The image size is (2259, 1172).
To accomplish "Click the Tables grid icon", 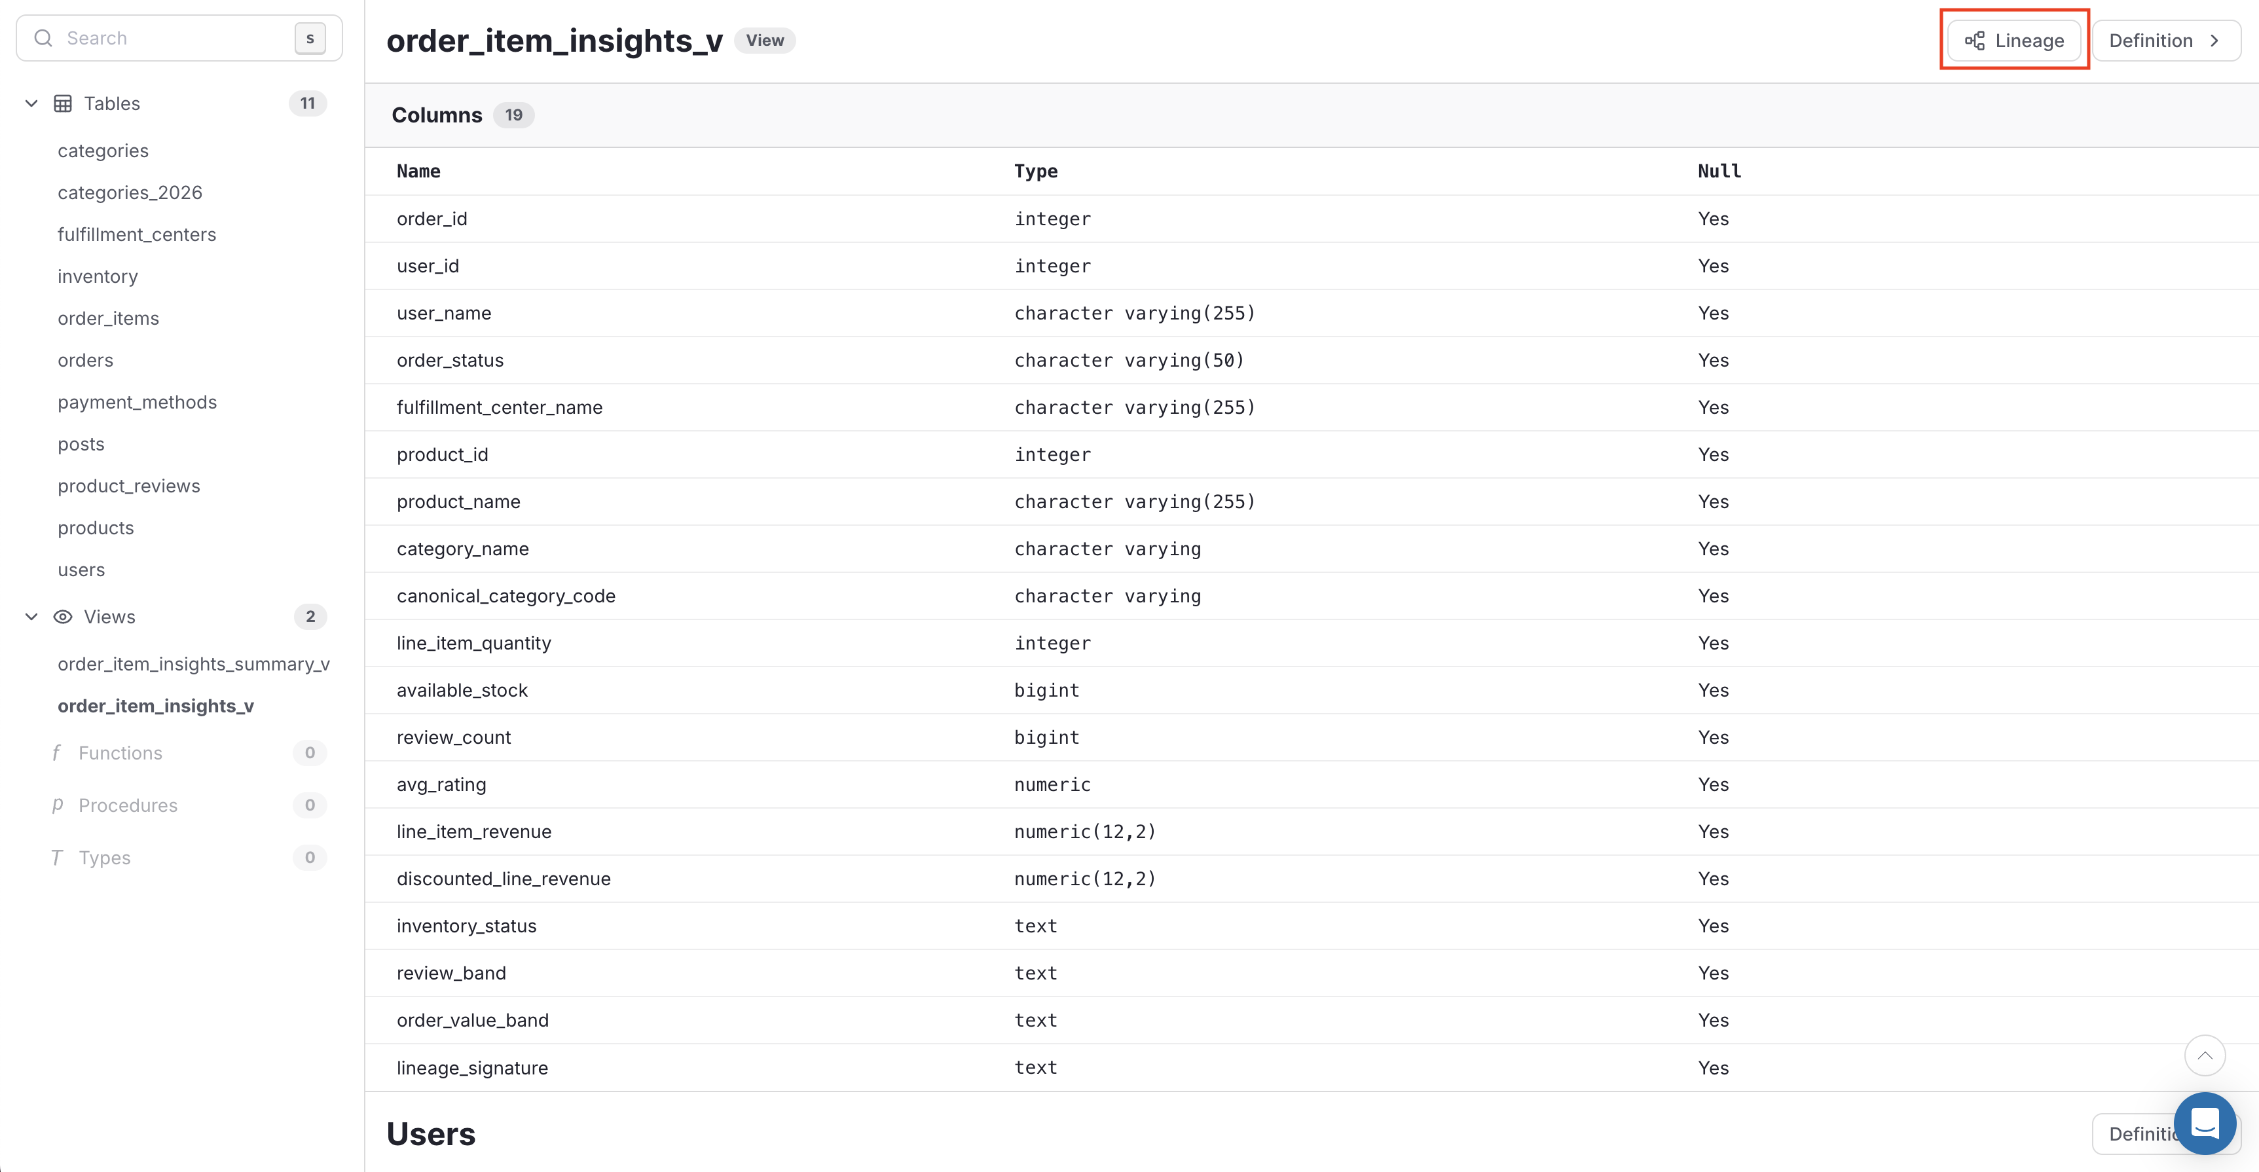I will click(62, 103).
